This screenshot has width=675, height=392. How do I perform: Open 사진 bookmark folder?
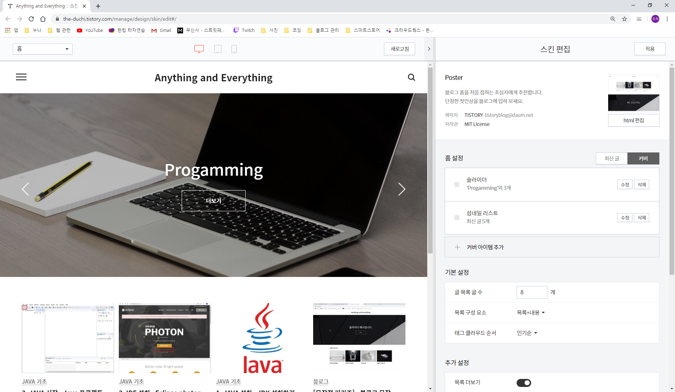coord(269,30)
